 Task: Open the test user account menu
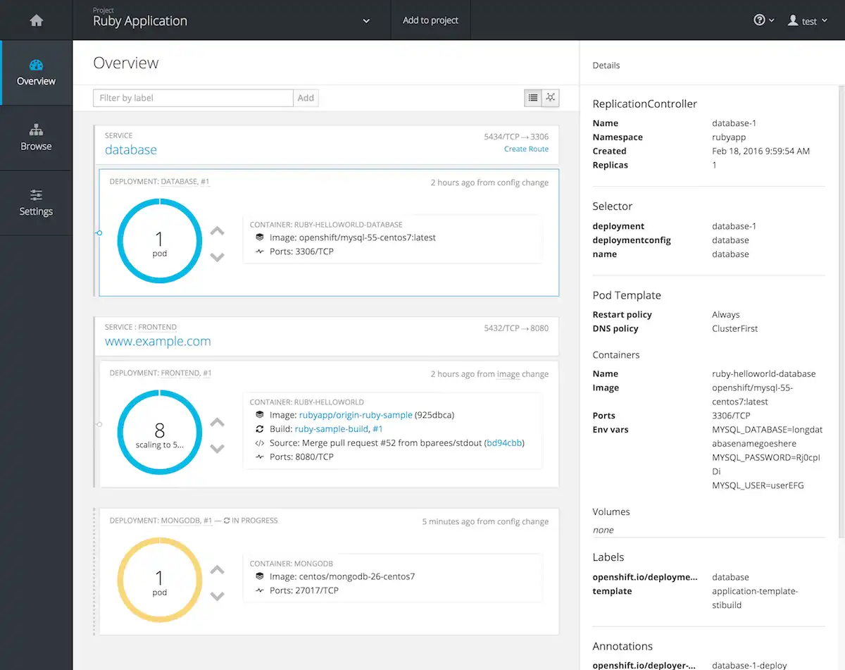[807, 21]
